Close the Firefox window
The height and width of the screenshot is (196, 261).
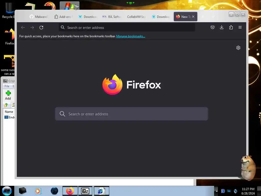pos(243,15)
